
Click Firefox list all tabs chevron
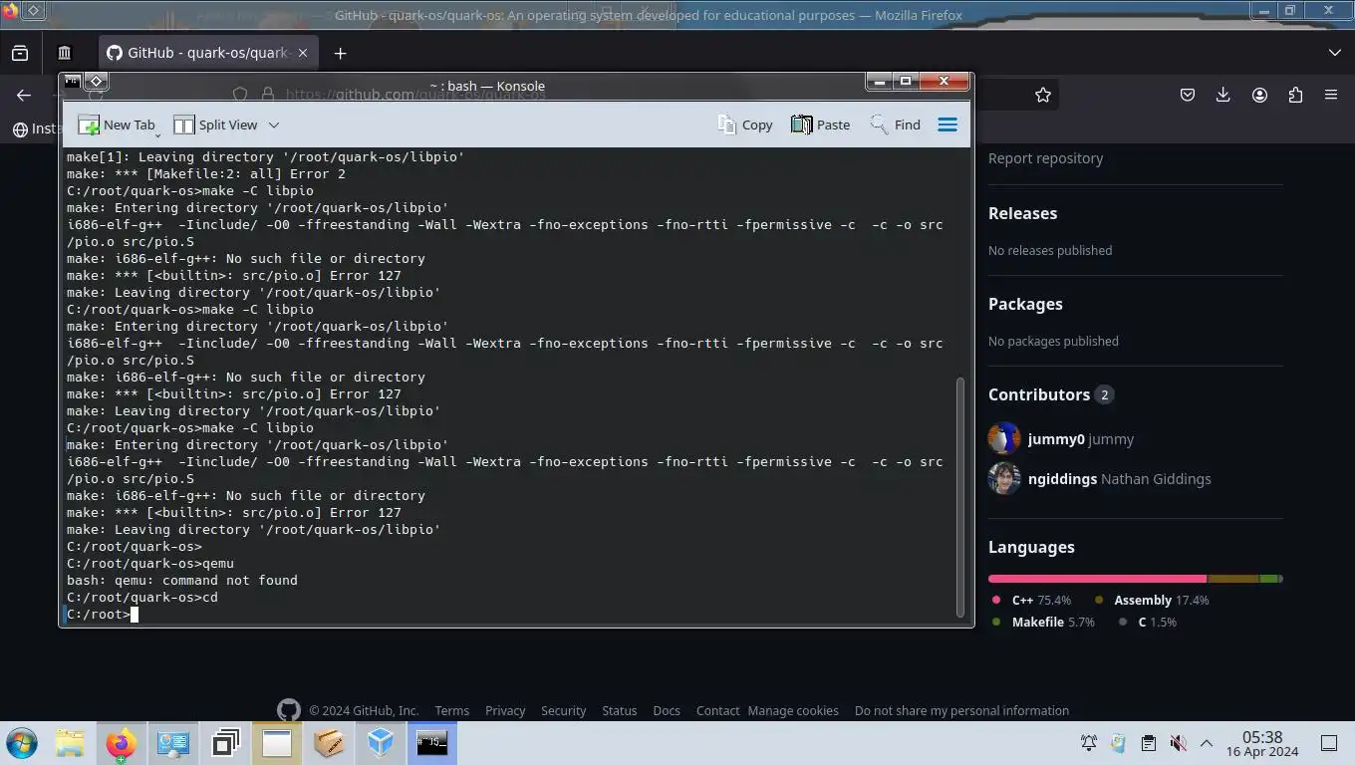click(1335, 53)
